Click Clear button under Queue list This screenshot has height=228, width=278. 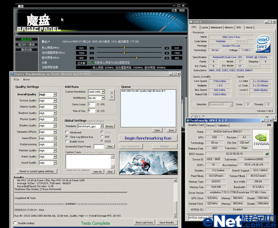click(157, 130)
